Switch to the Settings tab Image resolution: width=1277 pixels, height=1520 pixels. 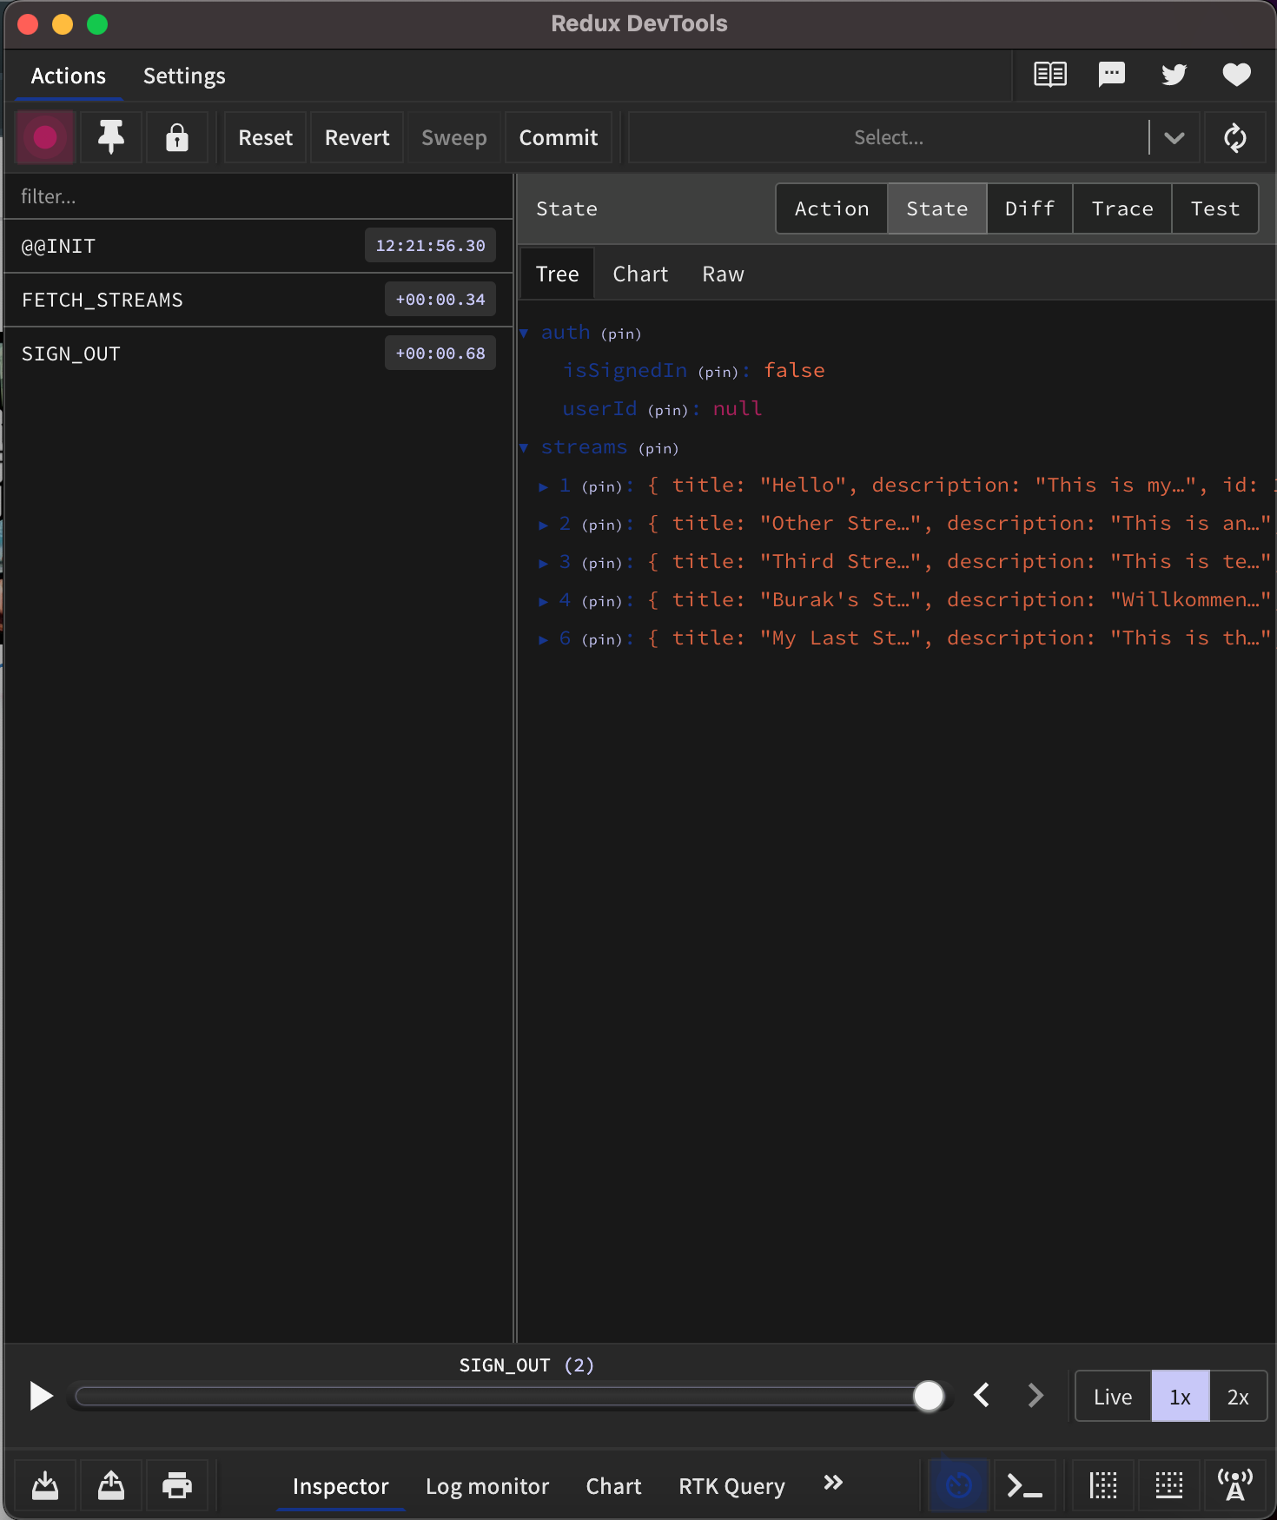coord(184,76)
